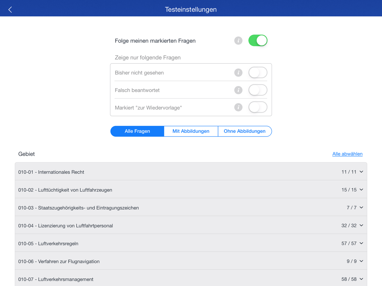The width and height of the screenshot is (382, 286).
Task: Click the Alle abwählen link
Action: click(x=347, y=154)
